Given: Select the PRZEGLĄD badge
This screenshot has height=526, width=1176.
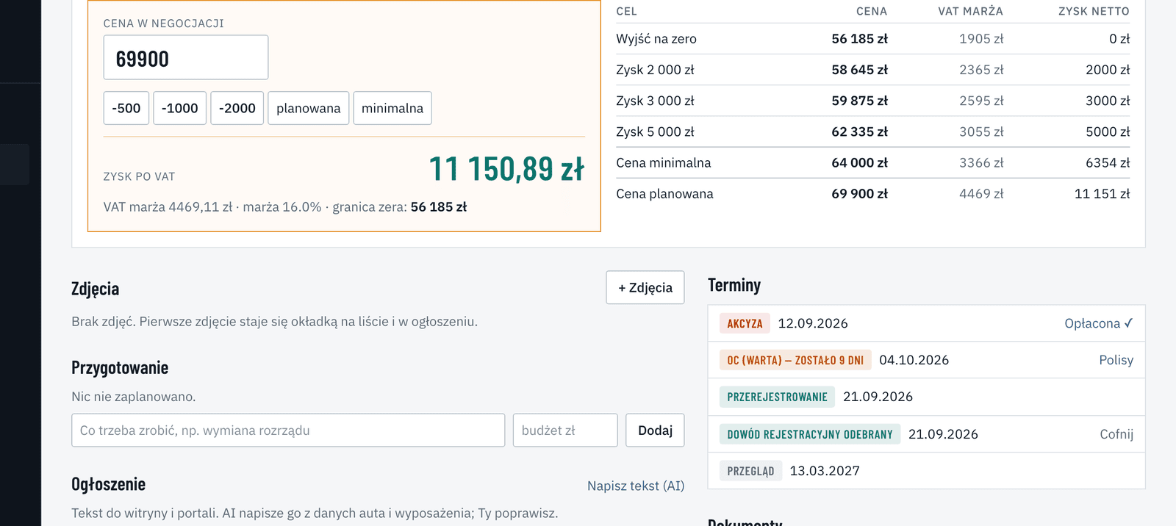Looking at the screenshot, I should point(750,471).
